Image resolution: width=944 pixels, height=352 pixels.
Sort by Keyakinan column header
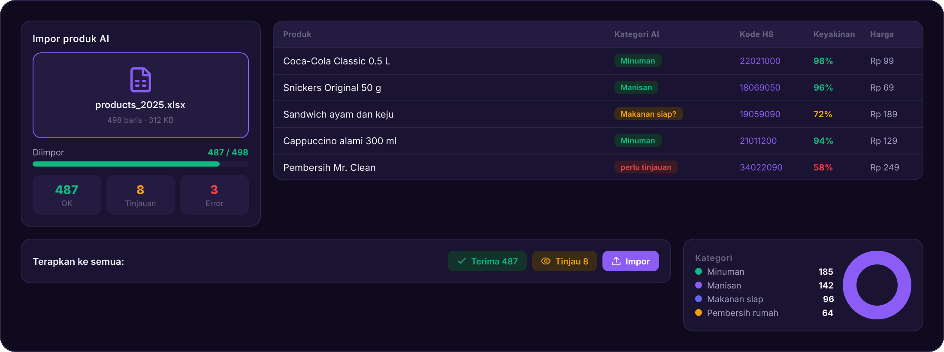pyautogui.click(x=834, y=34)
